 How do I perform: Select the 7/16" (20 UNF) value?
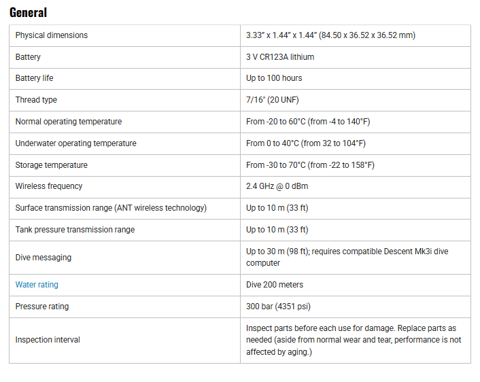[272, 100]
